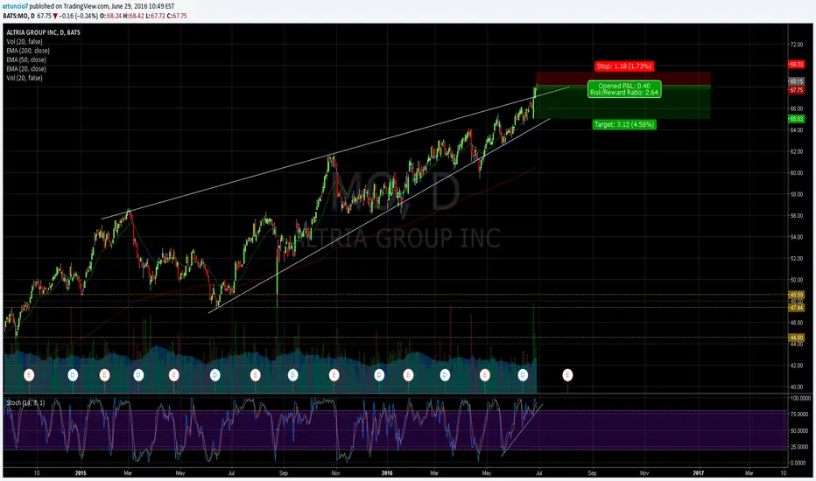Image resolution: width=816 pixels, height=481 pixels.
Task: Select the Stoch (14, 3, 1) indicator label
Action: point(25,402)
